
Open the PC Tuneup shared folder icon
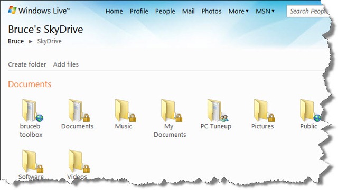[218, 110]
